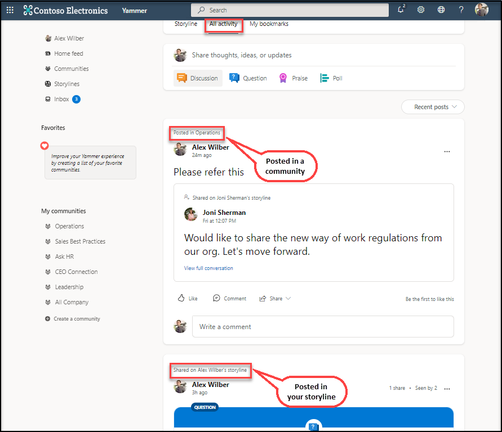Image resolution: width=502 pixels, height=432 pixels.
Task: Click Create a community
Action: coord(77,319)
